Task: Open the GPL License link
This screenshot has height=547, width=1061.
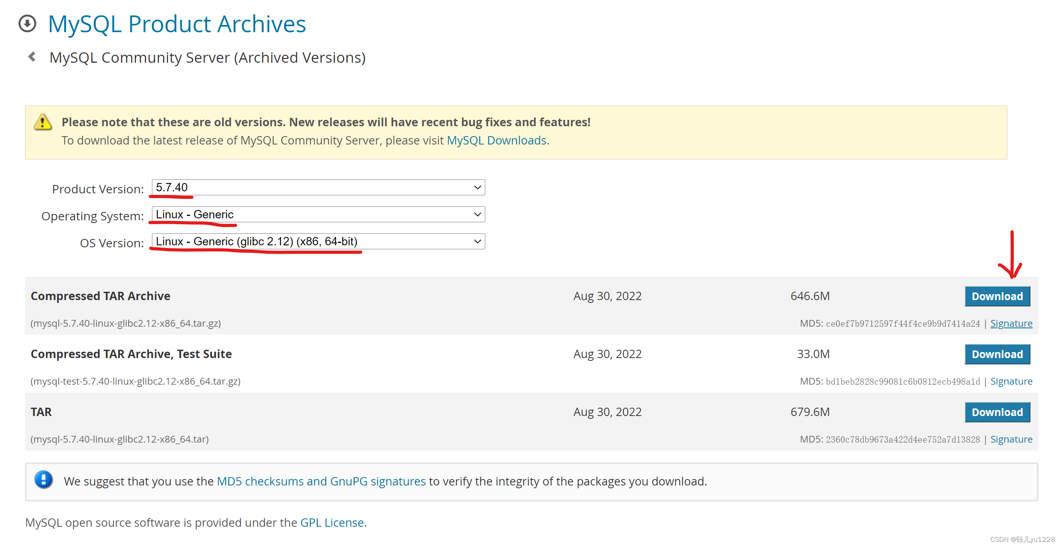Action: pyautogui.click(x=332, y=523)
